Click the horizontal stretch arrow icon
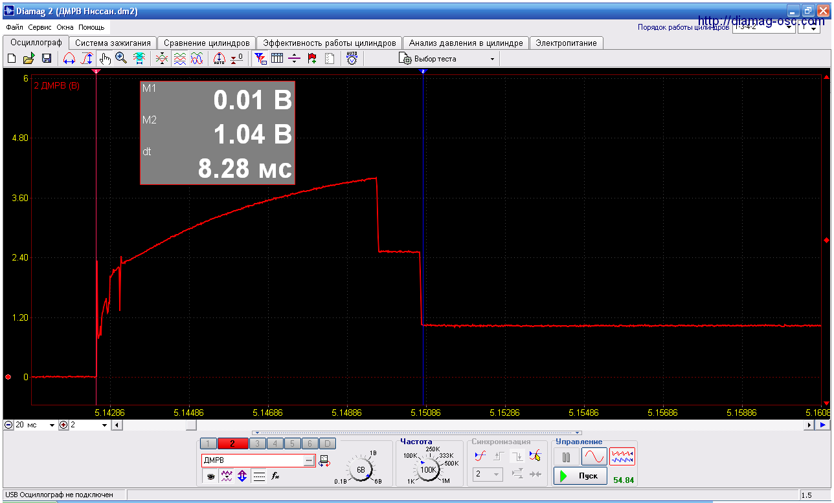 tap(69, 59)
